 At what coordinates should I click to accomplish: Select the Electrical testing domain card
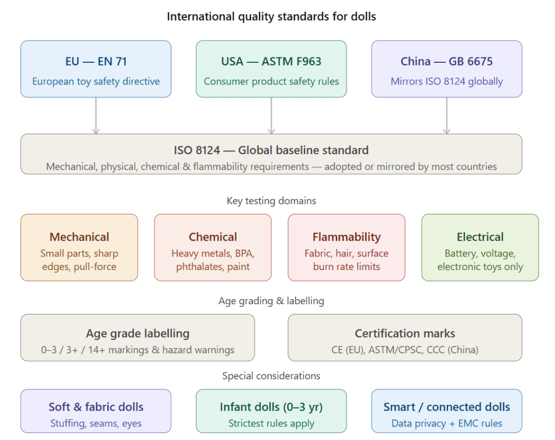coord(480,247)
